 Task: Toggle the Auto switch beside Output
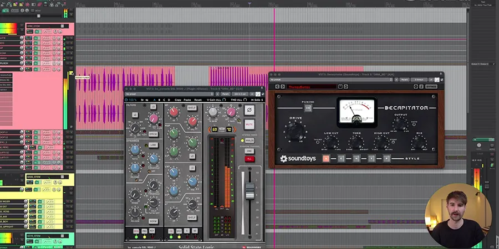pos(414,124)
